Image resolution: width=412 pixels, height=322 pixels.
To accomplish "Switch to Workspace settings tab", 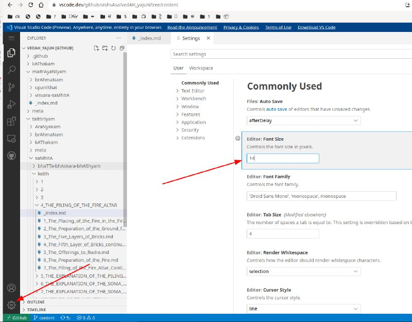I will point(201,68).
